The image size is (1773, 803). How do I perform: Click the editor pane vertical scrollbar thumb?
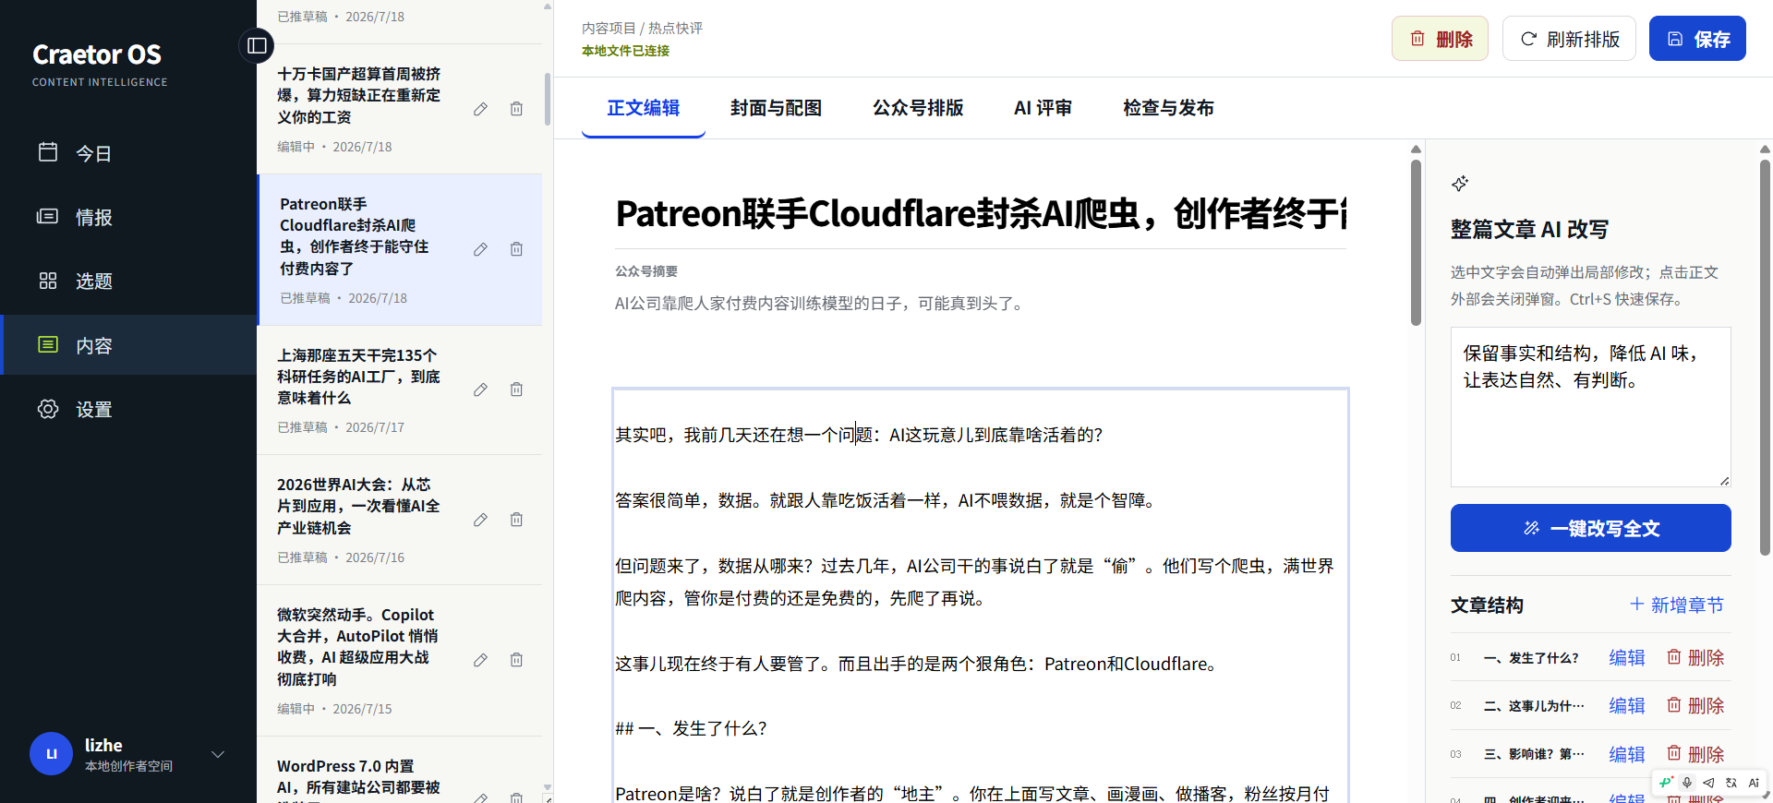(1416, 243)
